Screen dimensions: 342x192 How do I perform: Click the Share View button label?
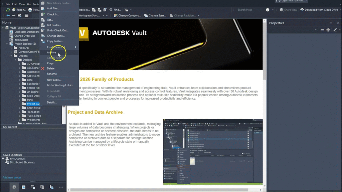(x=291, y=10)
